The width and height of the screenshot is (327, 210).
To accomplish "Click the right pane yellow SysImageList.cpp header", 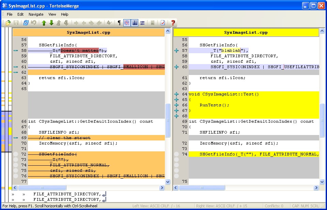I will click(246, 32).
